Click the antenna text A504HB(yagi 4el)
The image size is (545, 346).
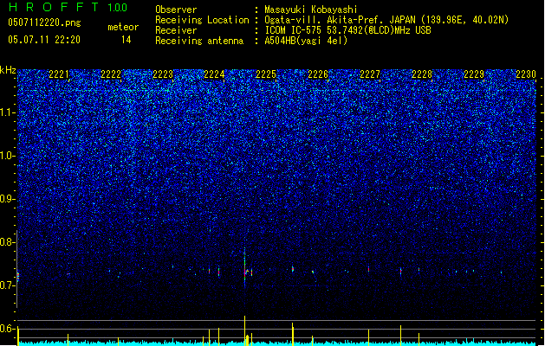coord(306,41)
